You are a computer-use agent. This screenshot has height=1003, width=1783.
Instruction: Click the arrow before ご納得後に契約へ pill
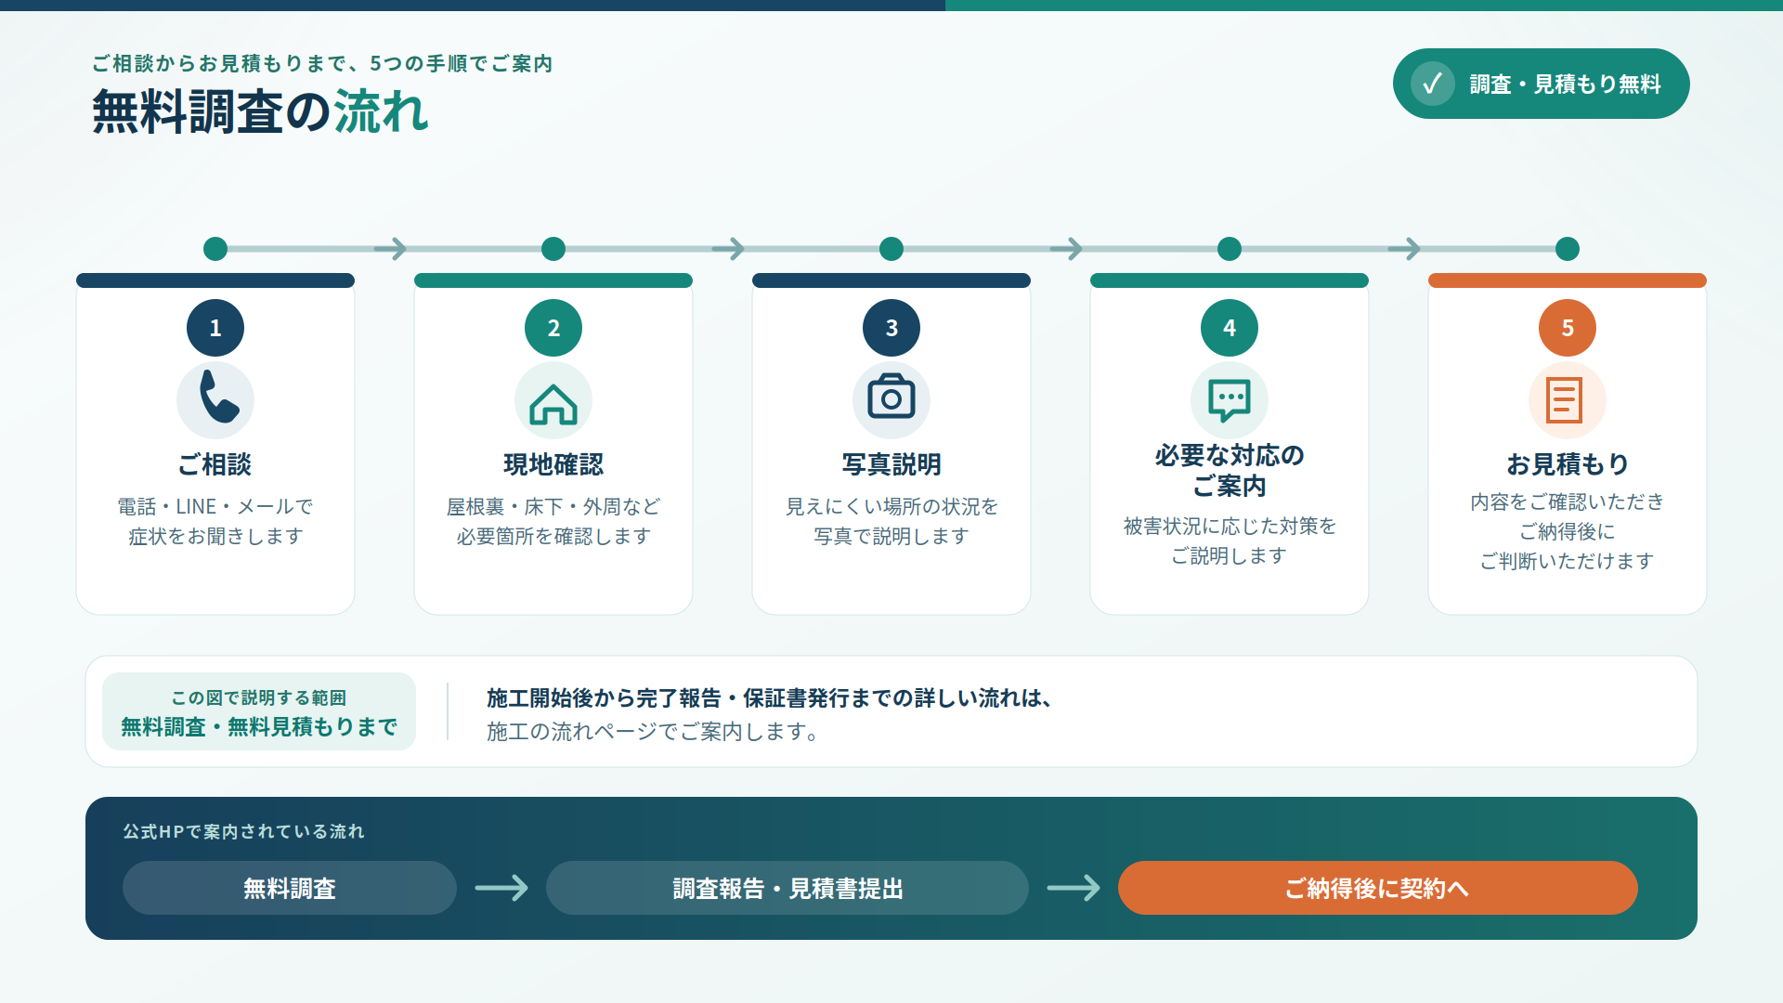point(1074,888)
